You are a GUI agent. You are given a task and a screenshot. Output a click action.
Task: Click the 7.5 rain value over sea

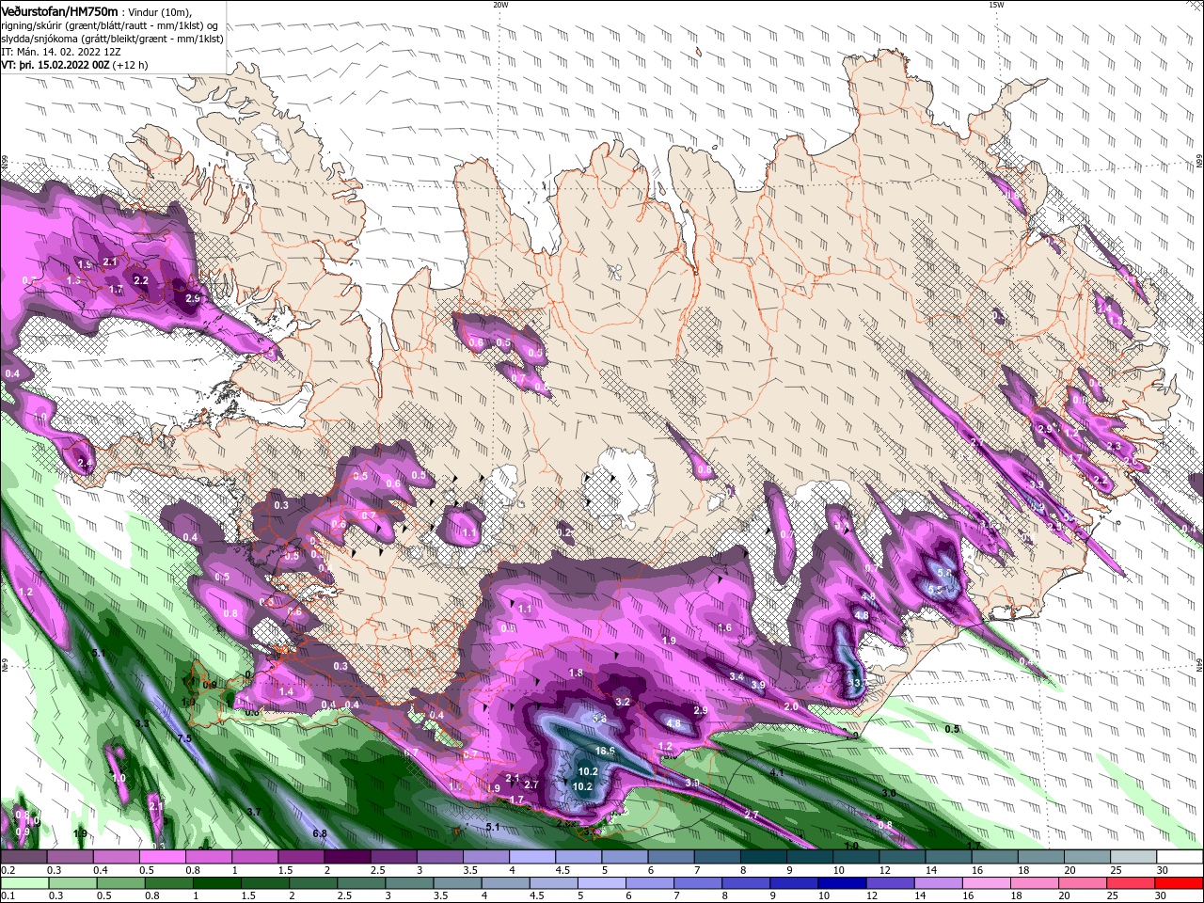point(184,739)
